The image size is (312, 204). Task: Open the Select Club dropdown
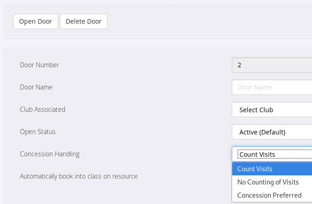click(x=272, y=109)
